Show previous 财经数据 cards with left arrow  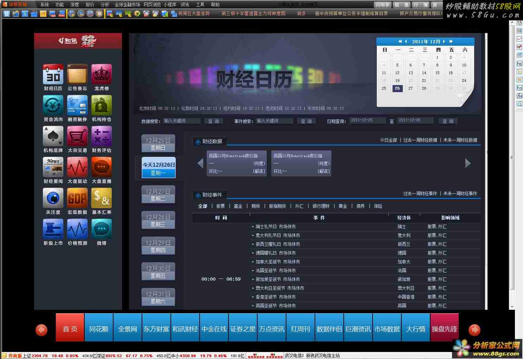(x=200, y=163)
